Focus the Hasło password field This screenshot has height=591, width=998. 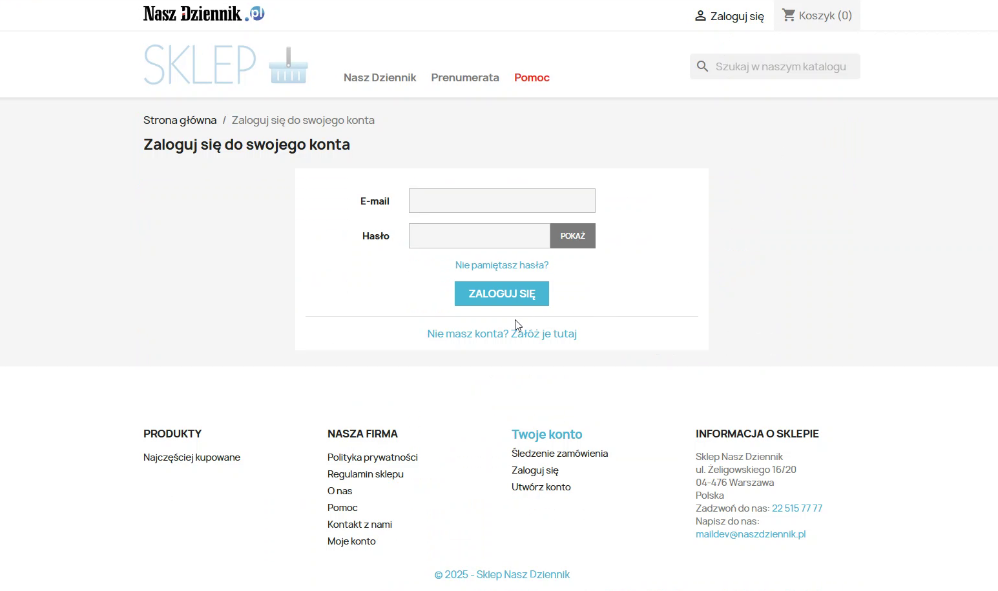pos(479,236)
